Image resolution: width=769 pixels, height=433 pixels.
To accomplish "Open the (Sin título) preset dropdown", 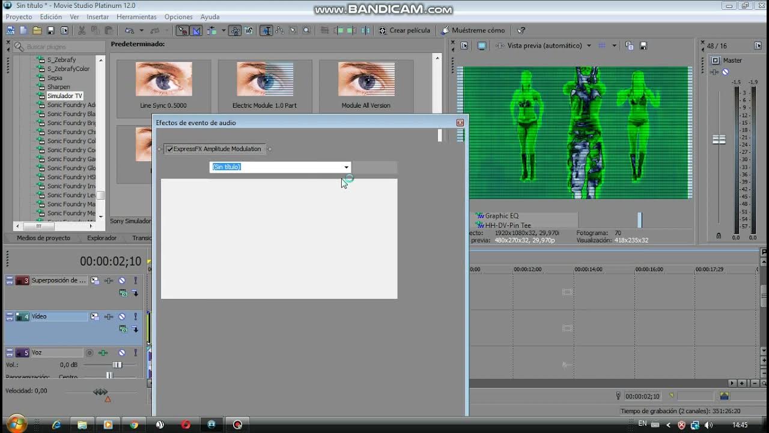I will 346,167.
